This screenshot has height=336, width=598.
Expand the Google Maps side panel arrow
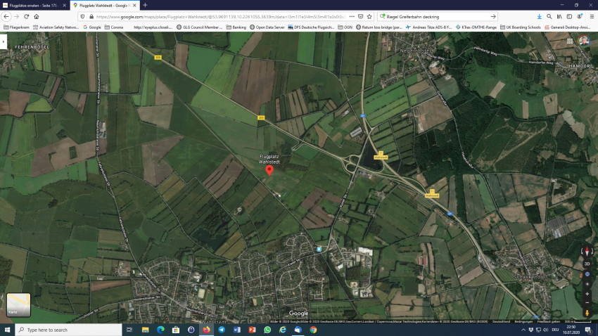4,41
